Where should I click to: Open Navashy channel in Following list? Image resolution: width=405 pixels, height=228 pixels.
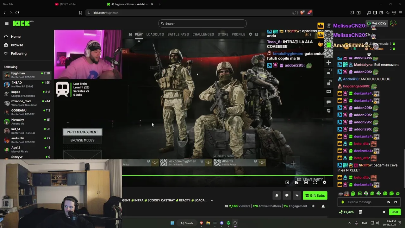(x=27, y=122)
